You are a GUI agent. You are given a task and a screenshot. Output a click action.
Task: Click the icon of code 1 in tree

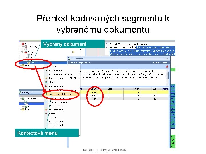(26, 106)
